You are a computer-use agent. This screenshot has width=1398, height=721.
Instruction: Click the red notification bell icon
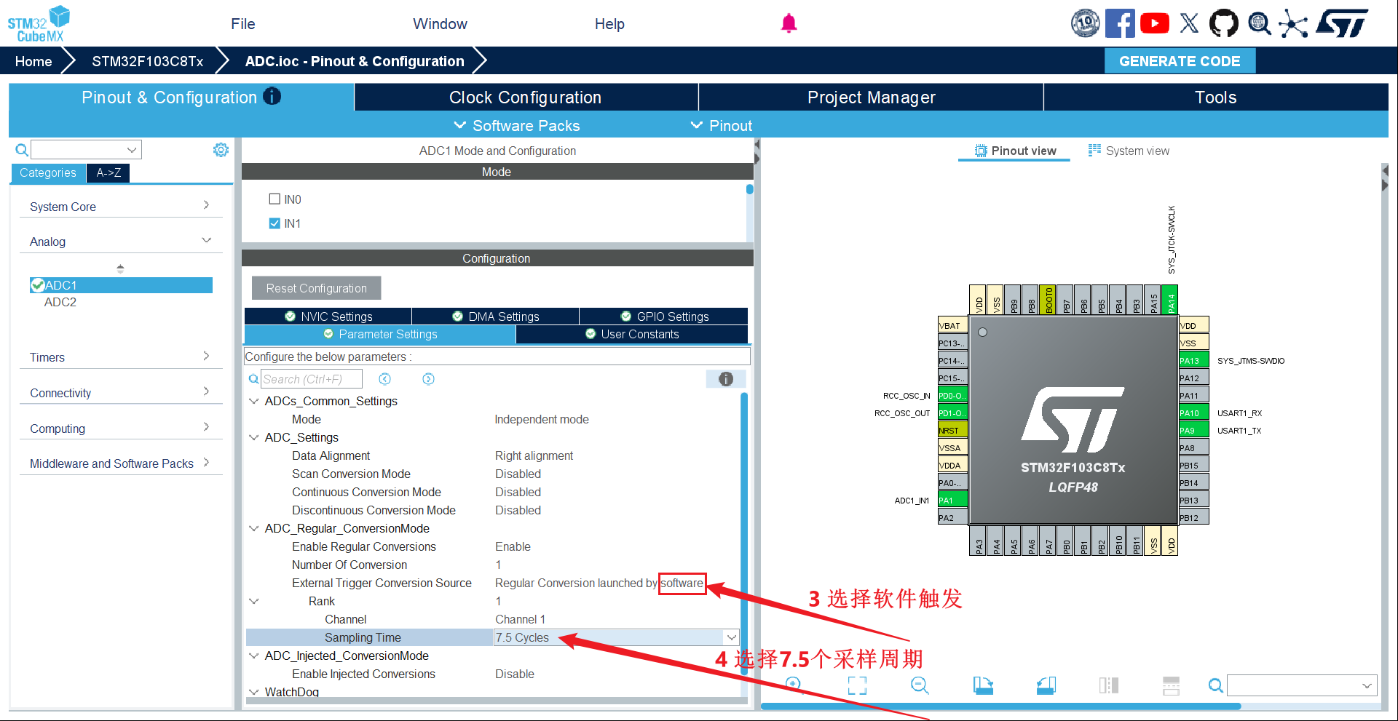click(789, 23)
